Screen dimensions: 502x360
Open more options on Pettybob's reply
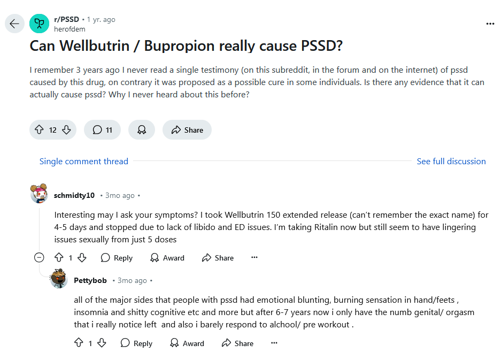(x=274, y=343)
